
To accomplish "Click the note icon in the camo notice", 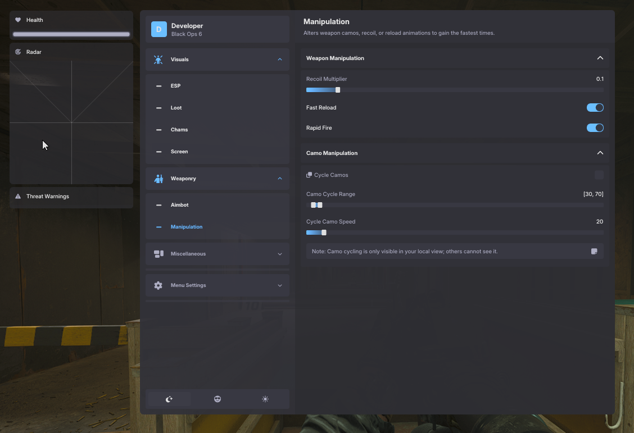I will [594, 252].
